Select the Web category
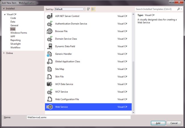Image resolution: width=185 pixels, height=128 pixels. click(x=13, y=29)
